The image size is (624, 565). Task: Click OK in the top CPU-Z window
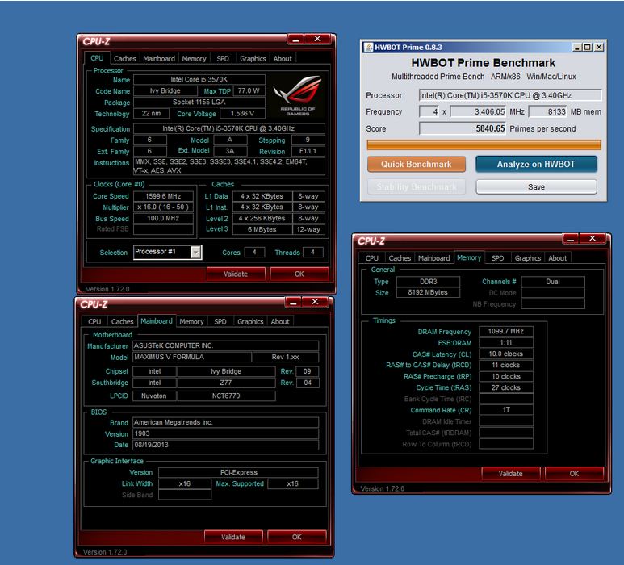[299, 274]
